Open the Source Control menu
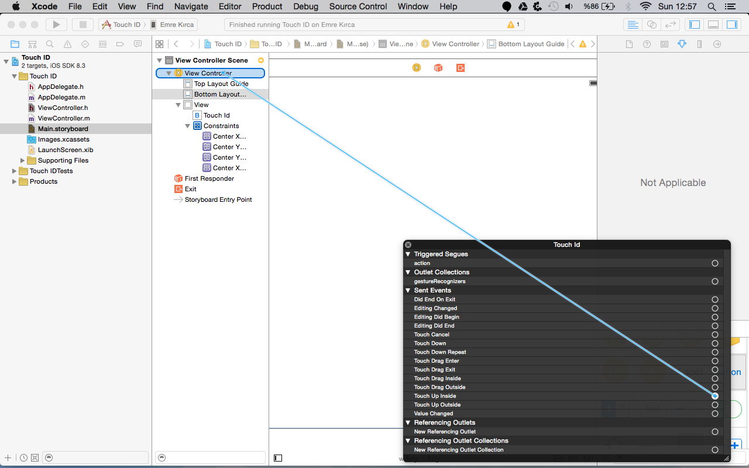Viewport: 749px width, 468px height. pos(358,6)
